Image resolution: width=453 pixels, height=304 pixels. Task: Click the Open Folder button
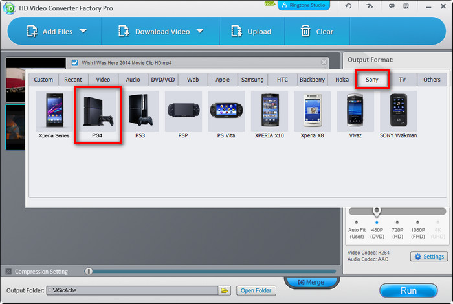click(255, 290)
